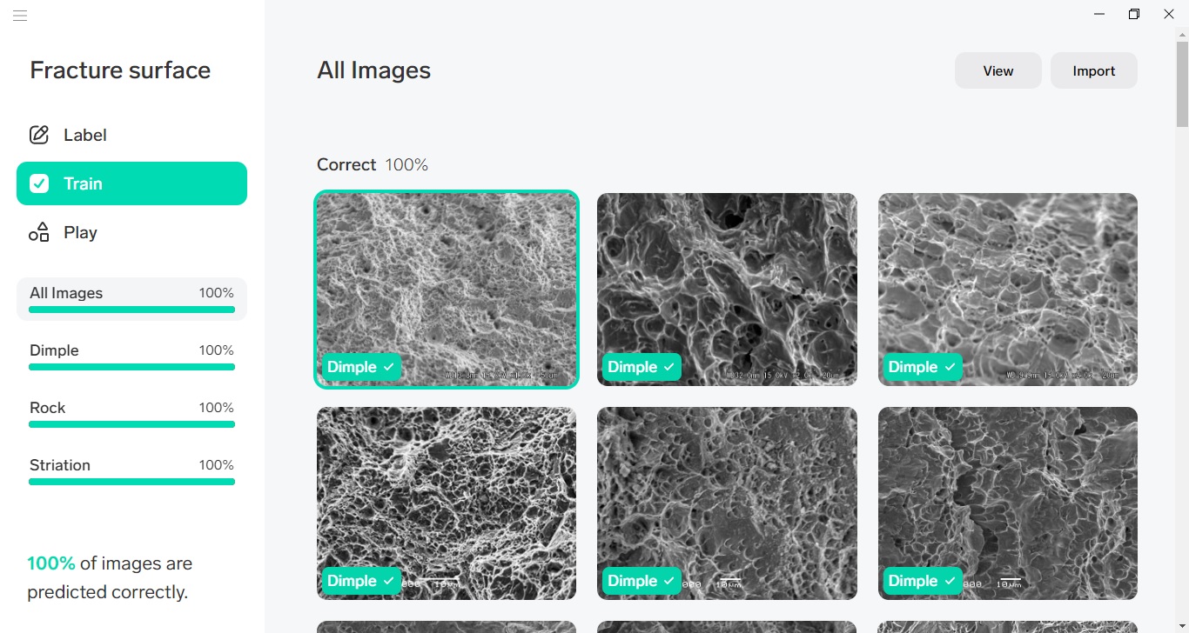Filter by Striation category
The width and height of the screenshot is (1189, 633).
point(131,471)
